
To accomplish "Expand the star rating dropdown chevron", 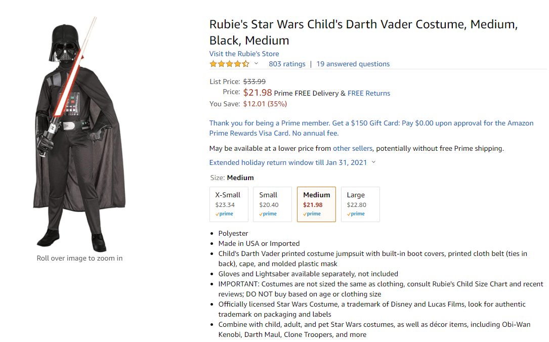I will 257,63.
